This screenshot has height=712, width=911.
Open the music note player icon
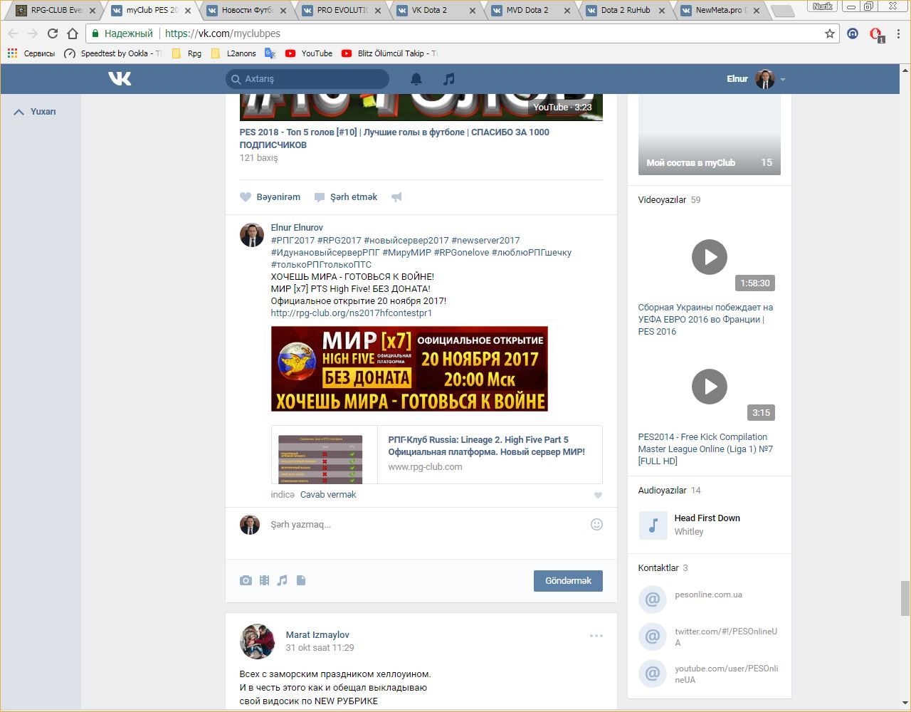coord(448,79)
